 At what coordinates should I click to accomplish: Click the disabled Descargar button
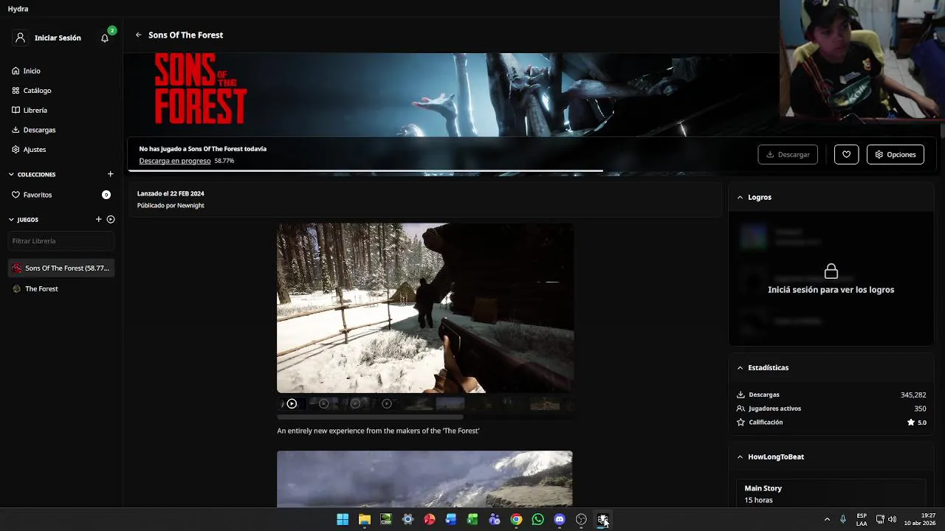[x=788, y=154]
